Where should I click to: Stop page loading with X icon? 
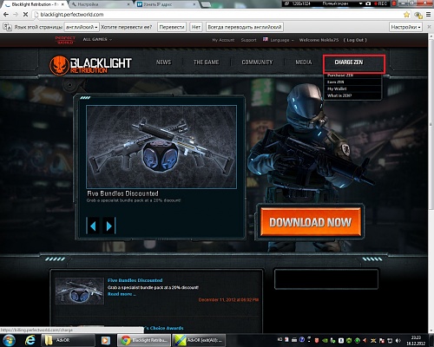point(25,15)
